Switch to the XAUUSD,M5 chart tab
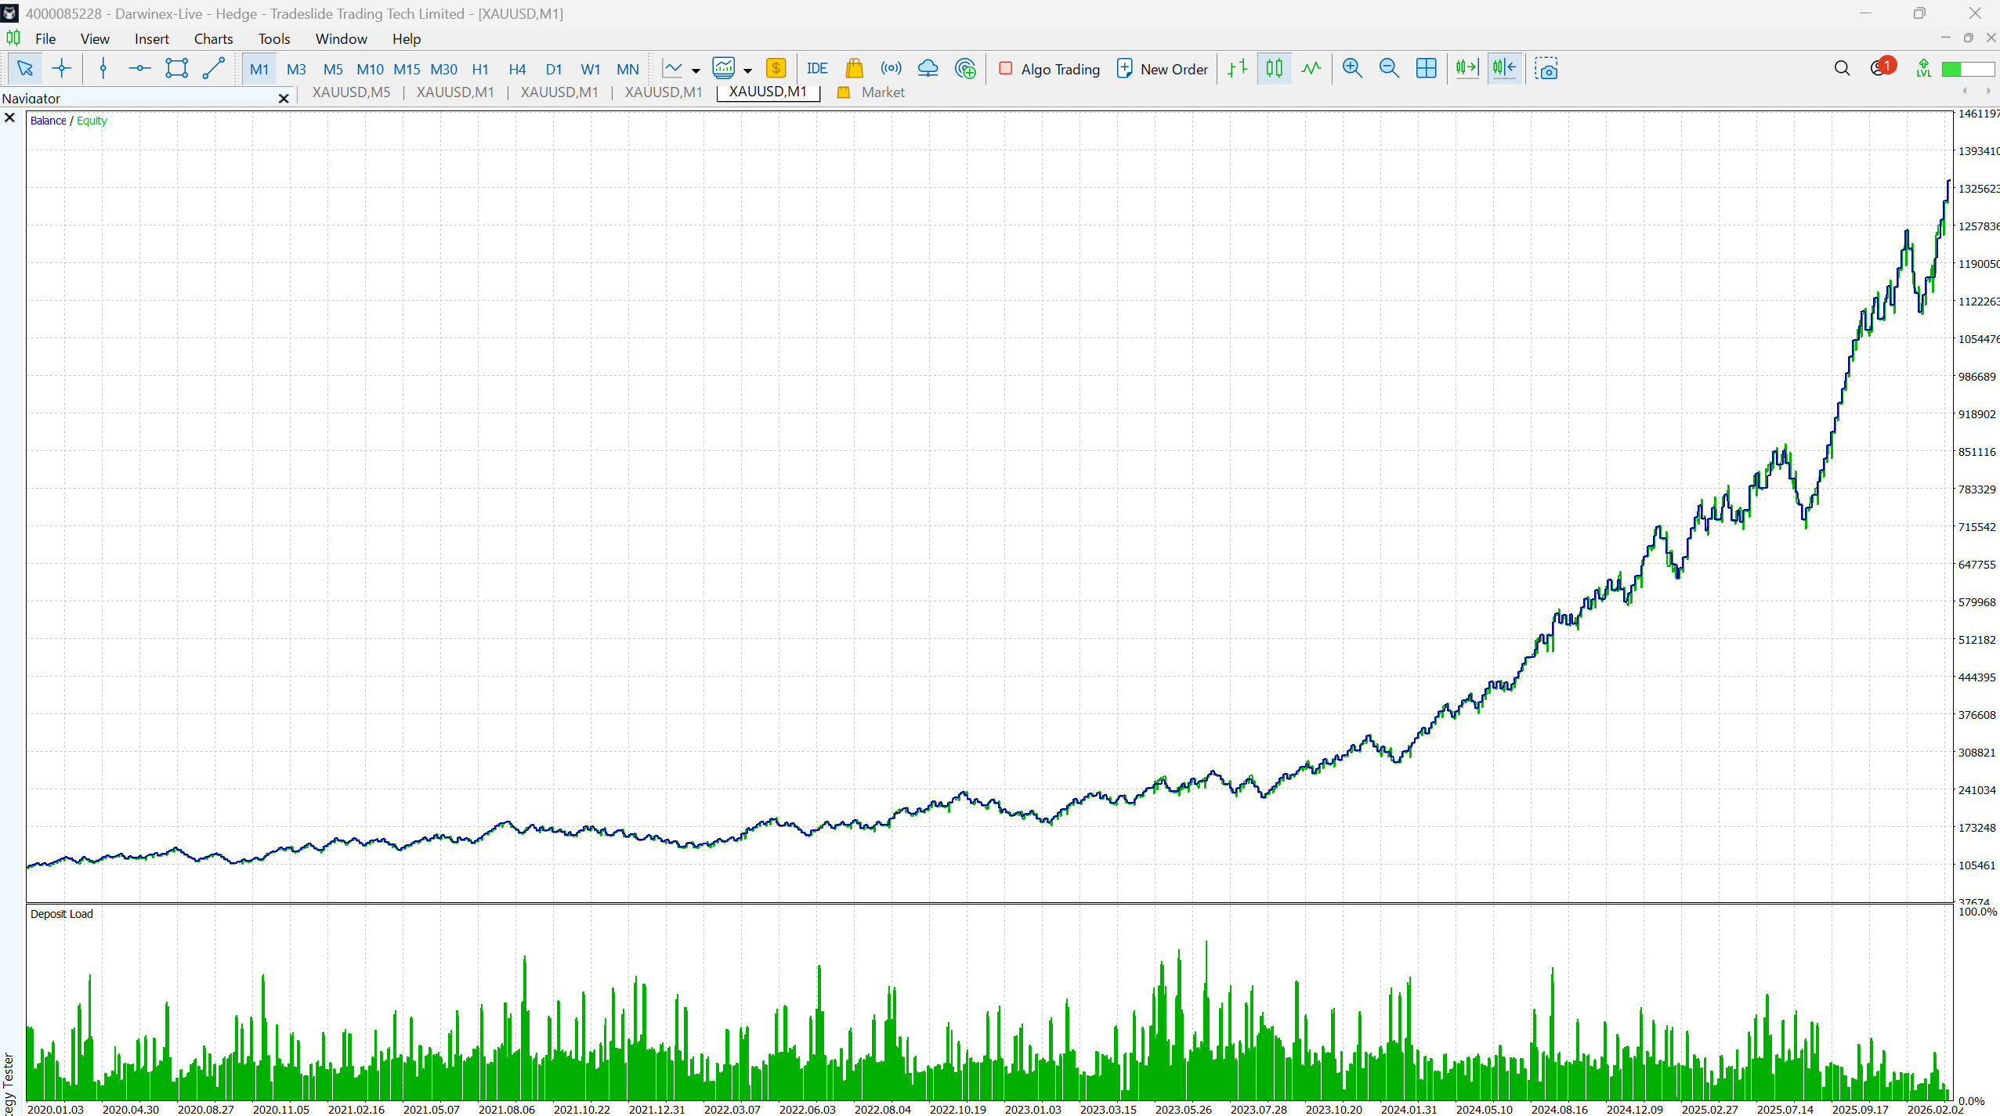 coord(351,92)
